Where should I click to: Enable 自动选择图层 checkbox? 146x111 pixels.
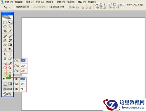pyautogui.click(x=14, y=7)
